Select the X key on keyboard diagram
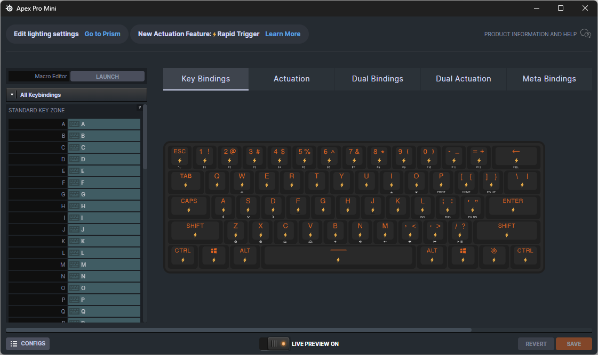598x355 pixels. pyautogui.click(x=260, y=232)
